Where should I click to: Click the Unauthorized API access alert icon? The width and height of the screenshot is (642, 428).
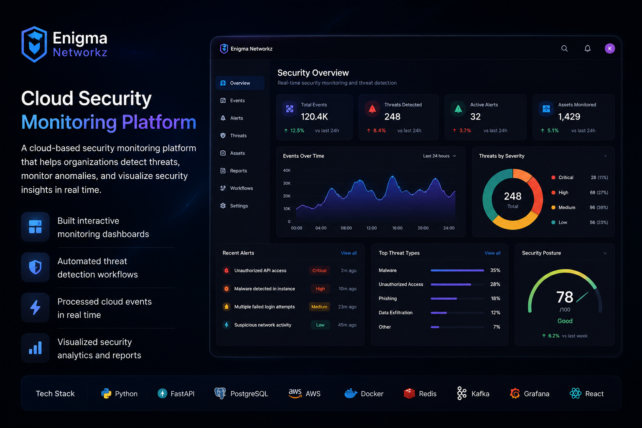click(227, 270)
